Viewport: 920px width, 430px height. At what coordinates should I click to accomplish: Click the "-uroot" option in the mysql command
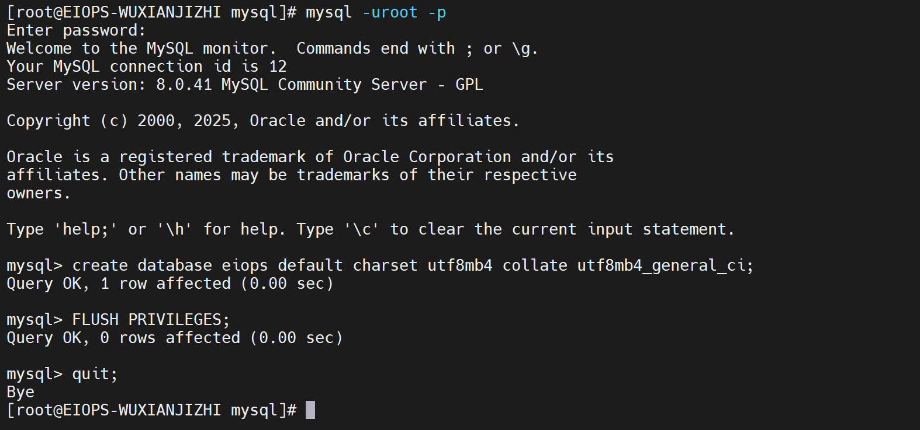[389, 12]
